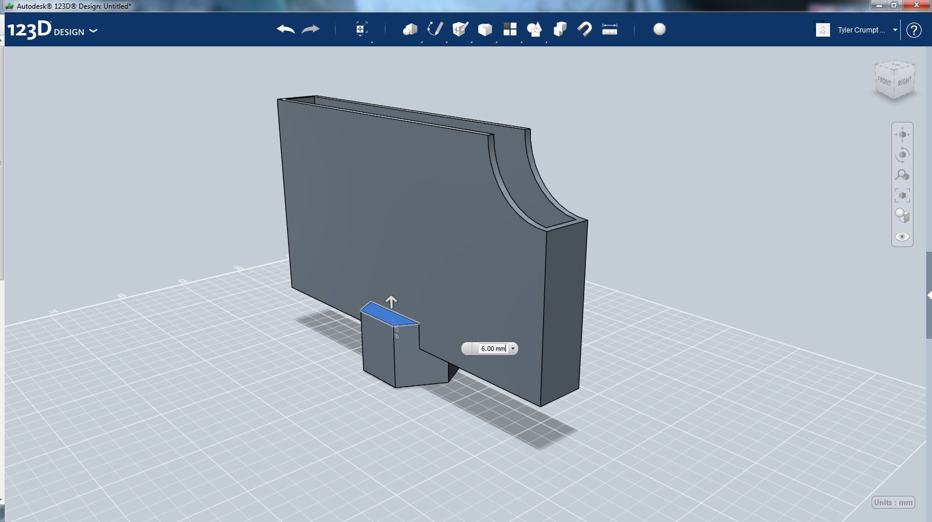Viewport: 932px width, 522px height.
Task: Click the white extrude direction arrow
Action: (x=391, y=302)
